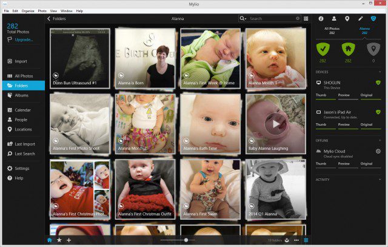Viewport: 388px width, 247px height.
Task: Click the list view icon in bottom bar
Action: [x=306, y=240]
